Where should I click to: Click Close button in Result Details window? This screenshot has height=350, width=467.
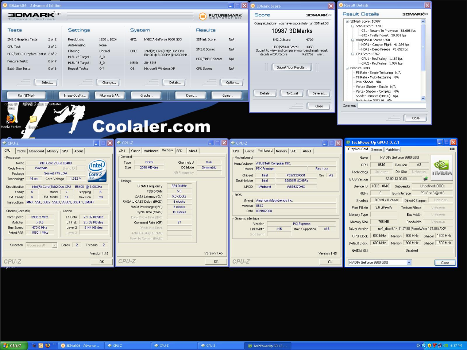[416, 118]
